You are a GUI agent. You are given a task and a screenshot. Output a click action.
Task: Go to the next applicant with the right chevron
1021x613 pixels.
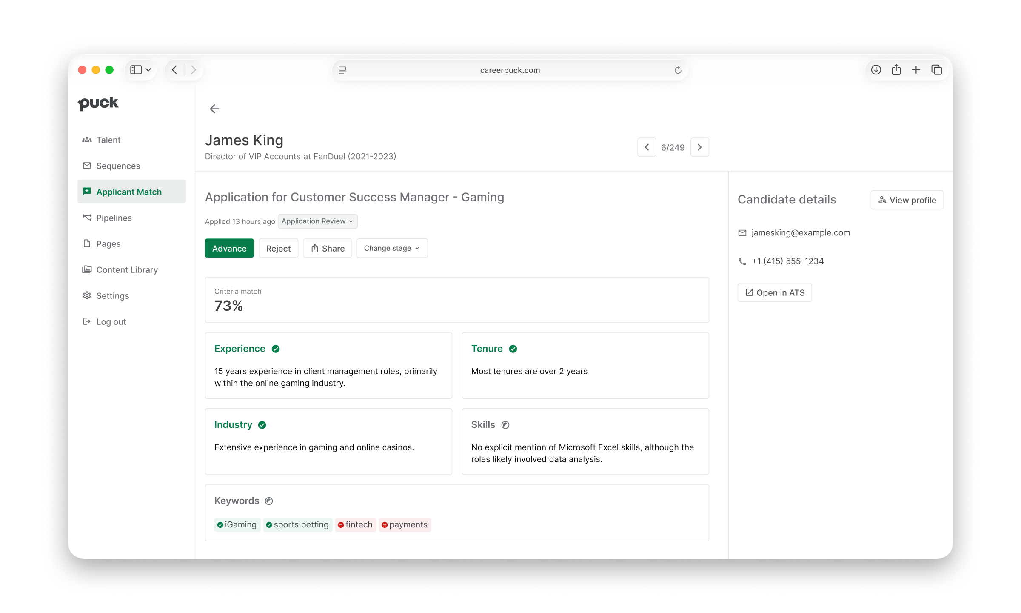pyautogui.click(x=699, y=147)
